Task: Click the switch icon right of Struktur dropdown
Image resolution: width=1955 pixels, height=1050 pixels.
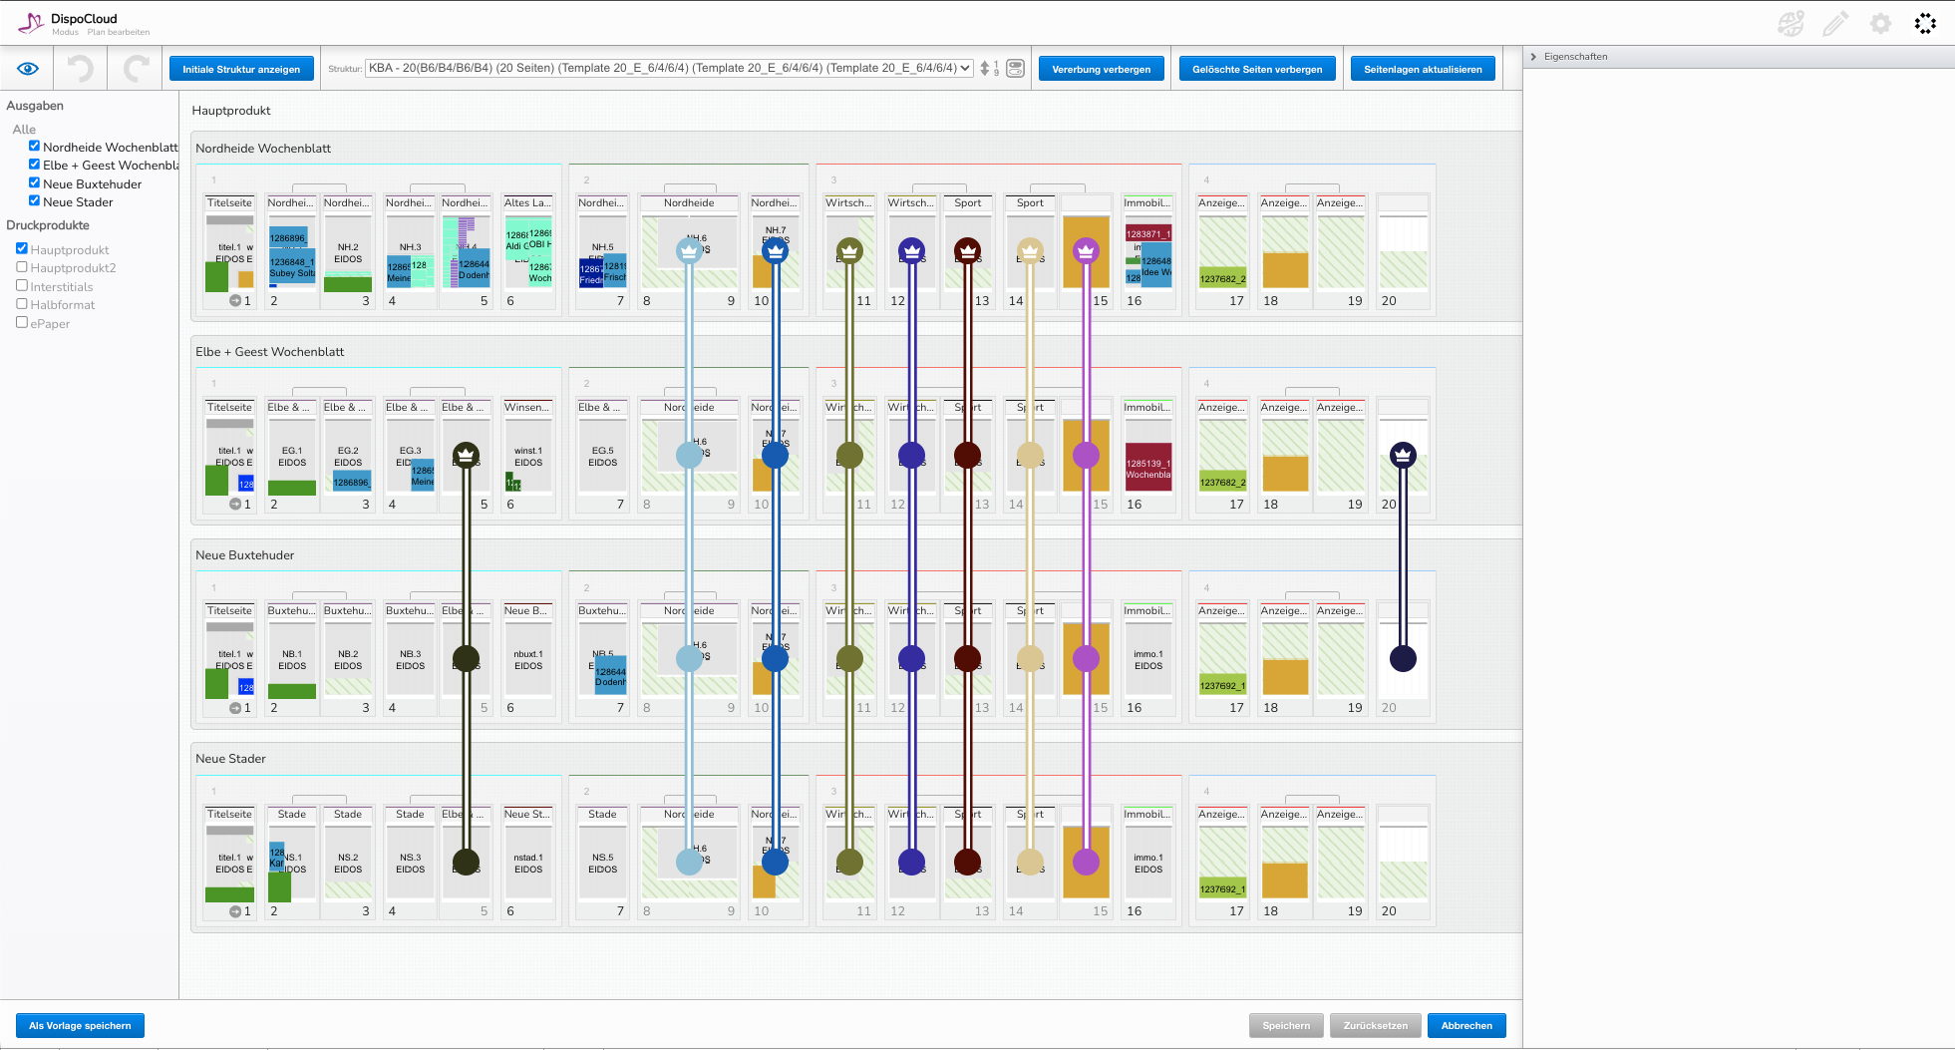Action: (1015, 69)
